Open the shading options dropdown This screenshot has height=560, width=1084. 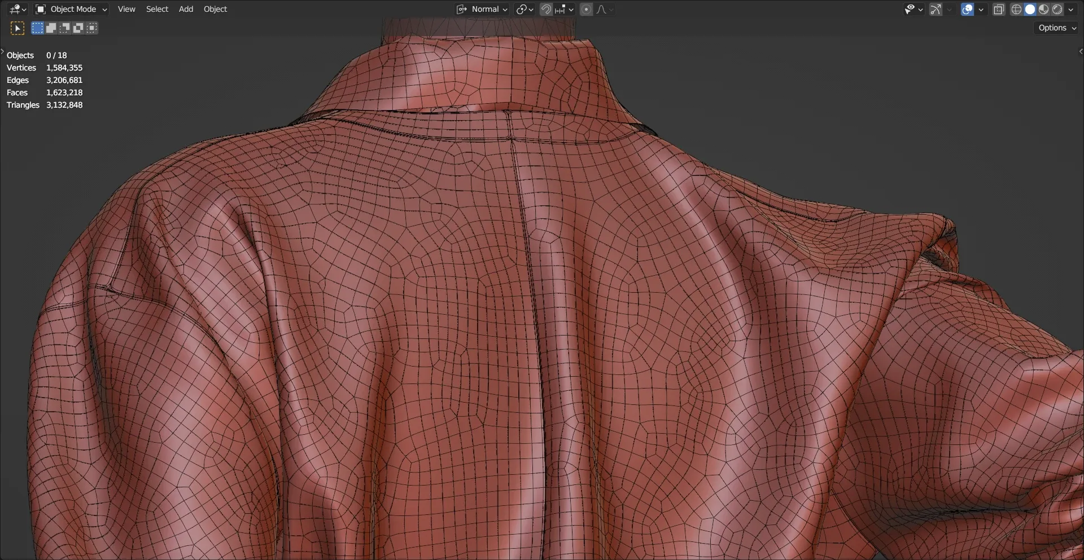1070,9
